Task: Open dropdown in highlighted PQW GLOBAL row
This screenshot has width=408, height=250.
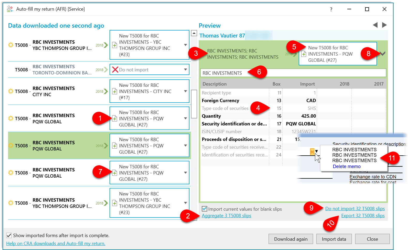Action: (x=186, y=146)
